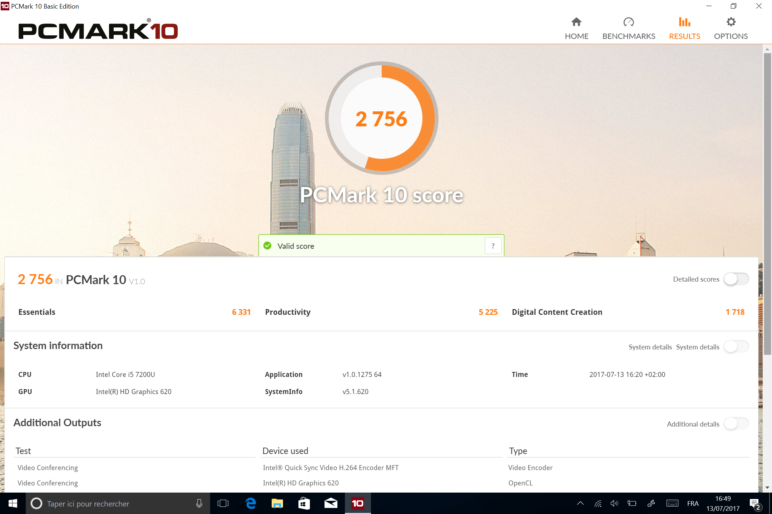Click the PCMark 10 taskbar icon
This screenshot has height=514, width=772.
click(357, 503)
